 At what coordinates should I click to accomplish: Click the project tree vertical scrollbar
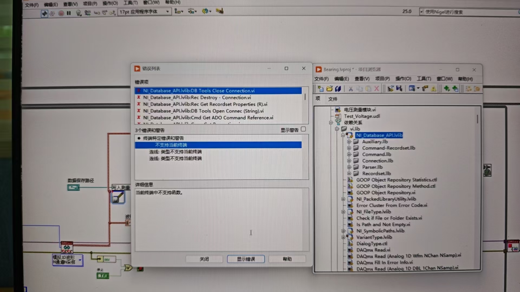coord(477,119)
